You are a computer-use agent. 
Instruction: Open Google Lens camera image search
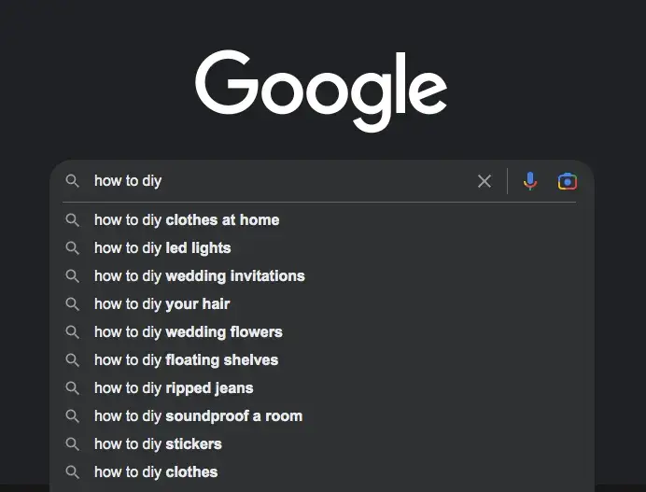pyautogui.click(x=568, y=181)
